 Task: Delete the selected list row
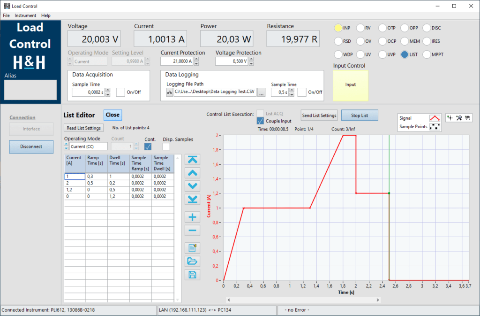pyautogui.click(x=193, y=230)
